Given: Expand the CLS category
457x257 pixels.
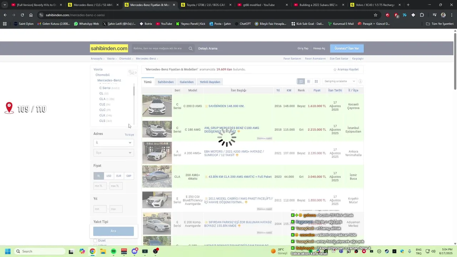Looking at the screenshot, I should tap(102, 121).
